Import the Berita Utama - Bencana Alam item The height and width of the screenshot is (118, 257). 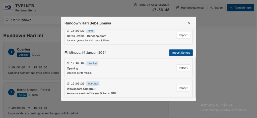[x=183, y=35]
